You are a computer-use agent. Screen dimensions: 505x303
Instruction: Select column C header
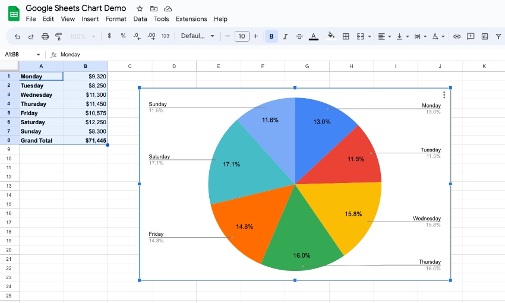130,66
